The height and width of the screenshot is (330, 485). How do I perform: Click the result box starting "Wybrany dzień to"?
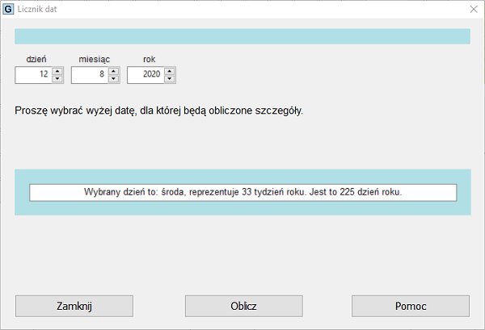tap(242, 193)
